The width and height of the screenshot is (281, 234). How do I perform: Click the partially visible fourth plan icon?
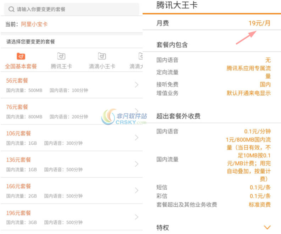140,56
